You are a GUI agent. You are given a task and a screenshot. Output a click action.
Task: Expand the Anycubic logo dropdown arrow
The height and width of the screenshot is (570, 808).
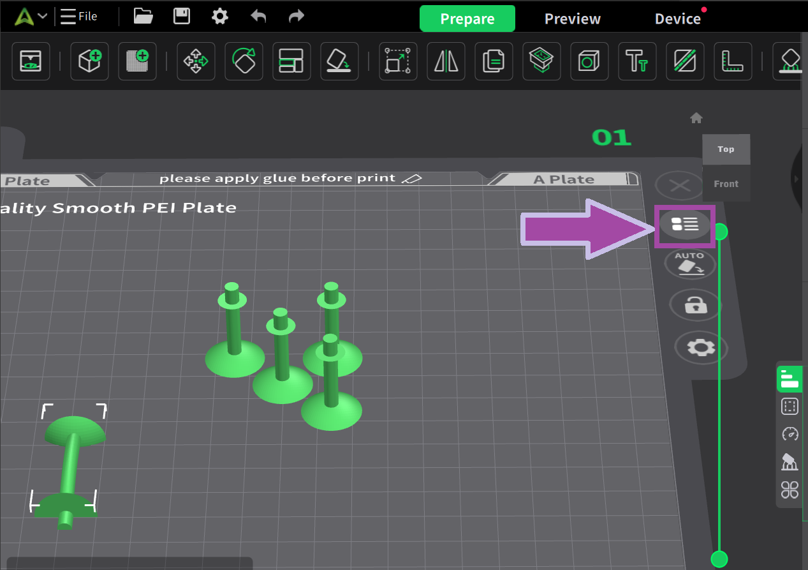(x=43, y=16)
